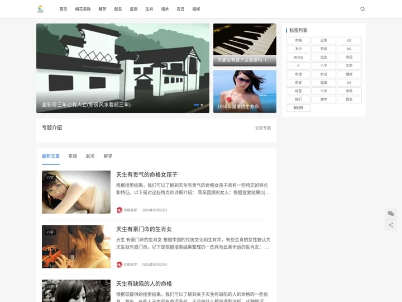The width and height of the screenshot is (402, 302).
Task: Click author avatar under 天生有贵气的命格女孩子
Action: click(x=119, y=210)
